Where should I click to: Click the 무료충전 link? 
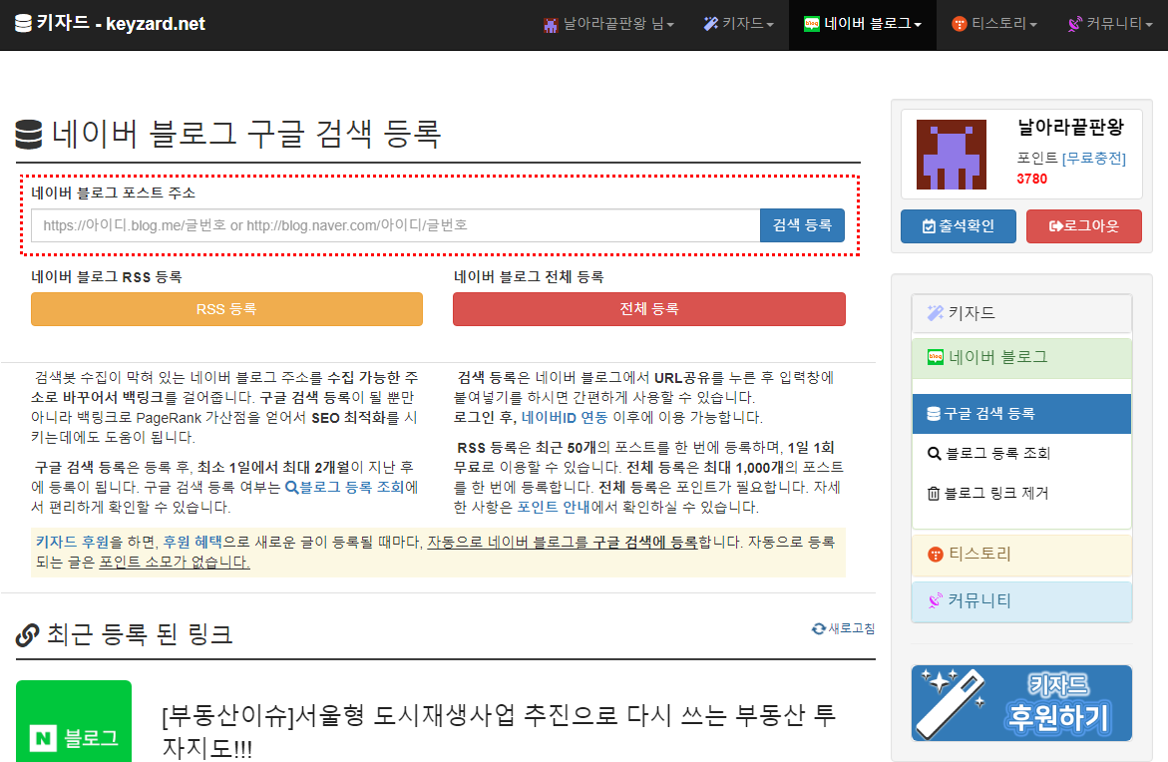(1093, 158)
